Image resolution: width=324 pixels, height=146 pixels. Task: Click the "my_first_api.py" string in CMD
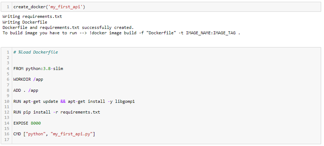(x=72, y=134)
